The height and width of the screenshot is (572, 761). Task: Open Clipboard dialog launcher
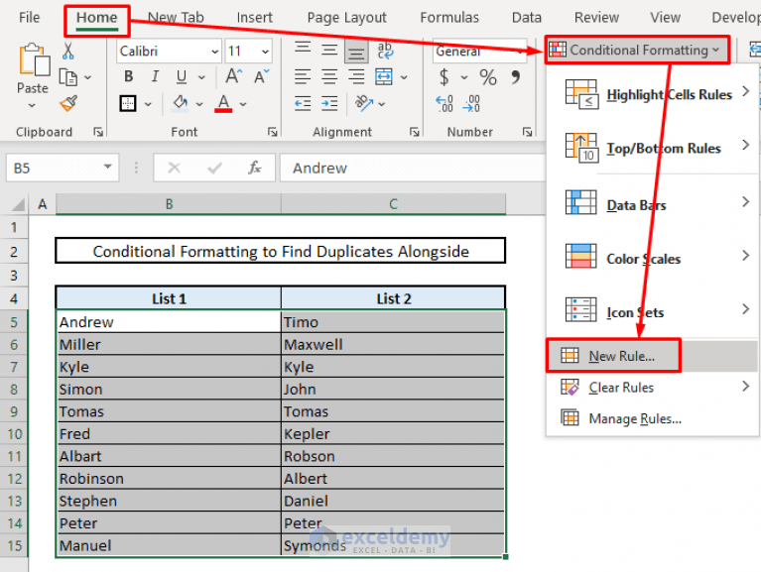98,132
